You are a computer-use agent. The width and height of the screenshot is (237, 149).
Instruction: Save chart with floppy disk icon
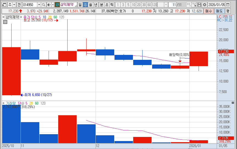pyautogui.click(x=199, y=5)
